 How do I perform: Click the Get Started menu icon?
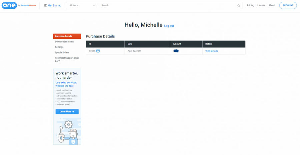[x=45, y=6]
